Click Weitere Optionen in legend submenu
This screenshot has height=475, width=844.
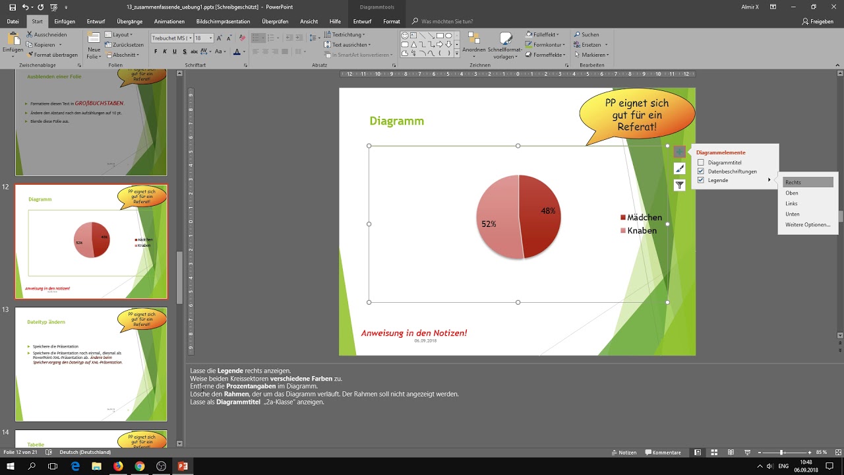tap(808, 224)
